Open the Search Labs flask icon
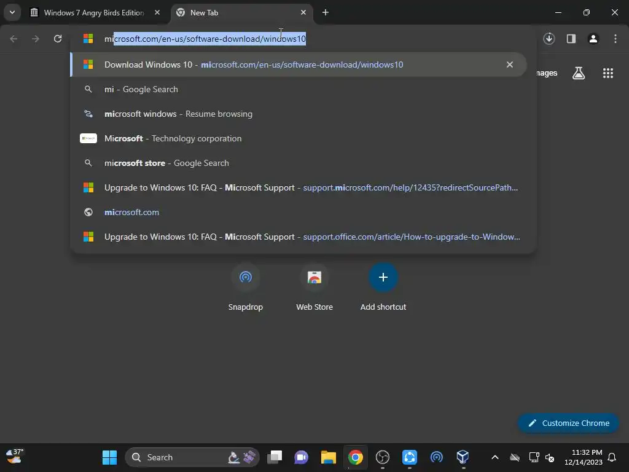Viewport: 629px width, 472px height. [x=578, y=73]
